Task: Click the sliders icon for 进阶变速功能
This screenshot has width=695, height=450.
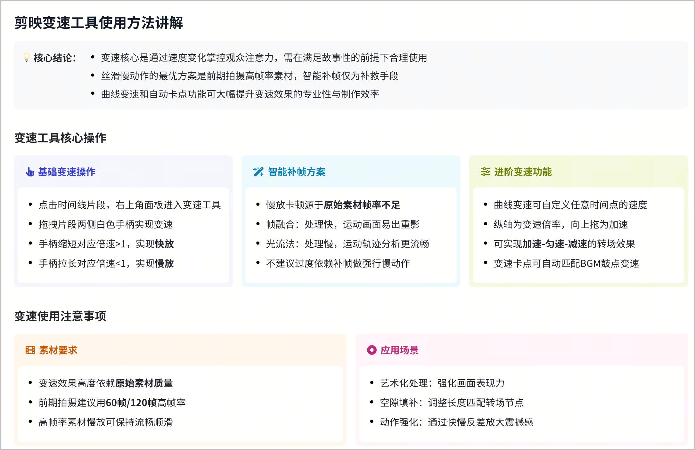Action: [486, 172]
